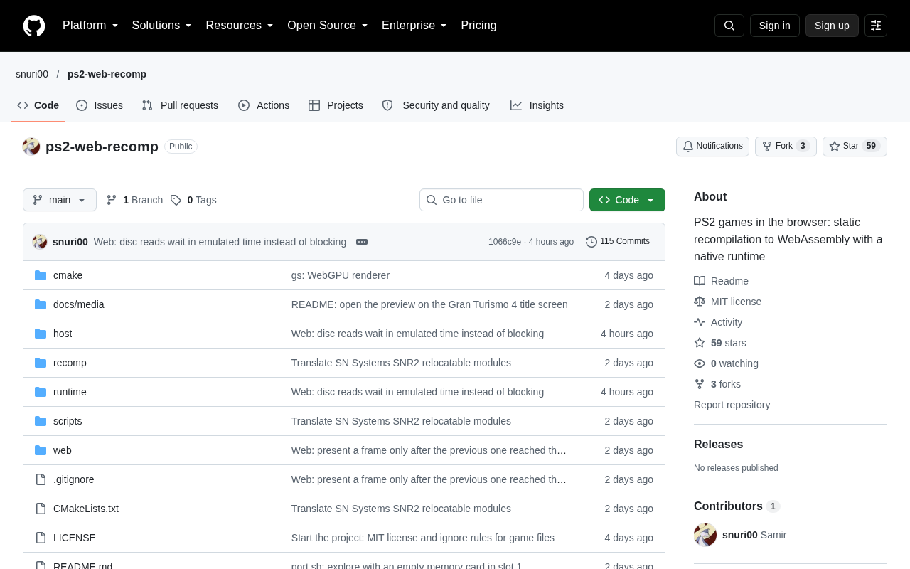Open the MIT license link
Screen dimensions: 910x569
(x=736, y=302)
